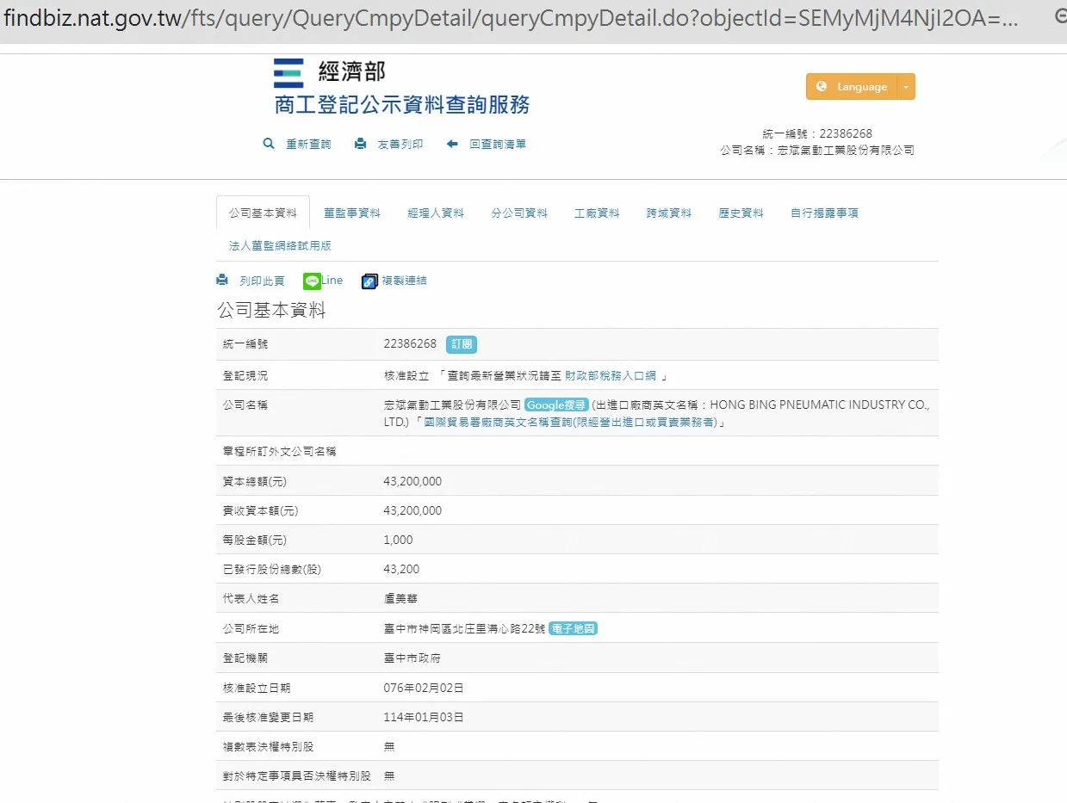Image resolution: width=1067 pixels, height=803 pixels.
Task: Click the browser address bar URL
Action: pos(508,20)
